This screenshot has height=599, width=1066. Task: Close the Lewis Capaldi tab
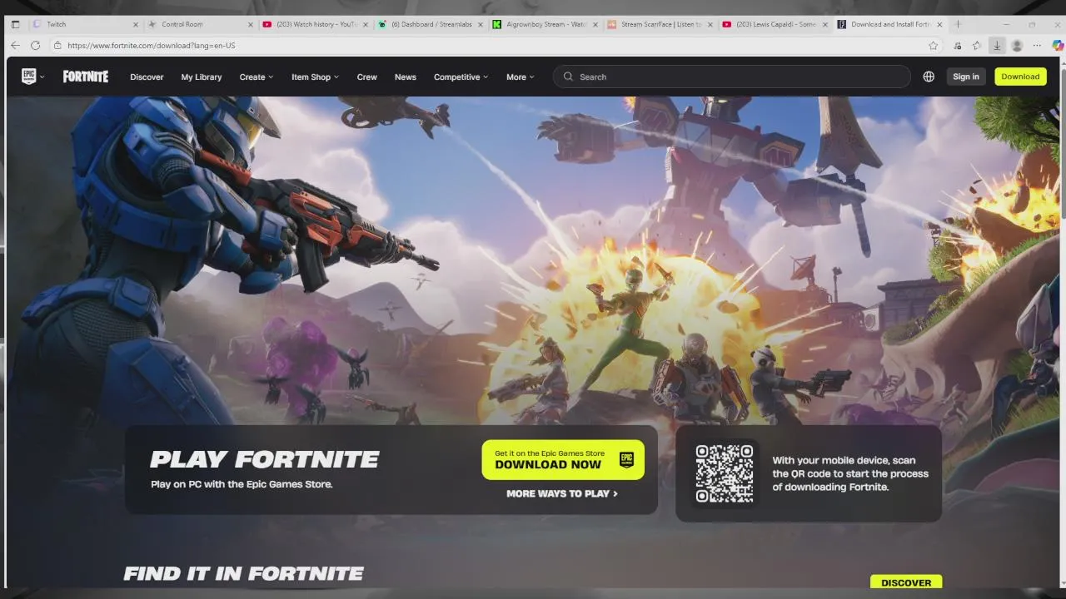click(x=825, y=24)
